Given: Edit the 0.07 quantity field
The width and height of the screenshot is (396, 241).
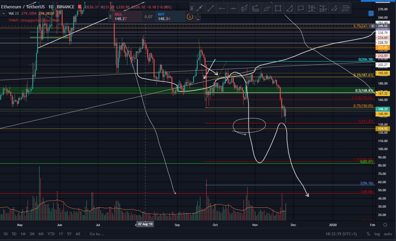Looking at the screenshot, I should (149, 17).
